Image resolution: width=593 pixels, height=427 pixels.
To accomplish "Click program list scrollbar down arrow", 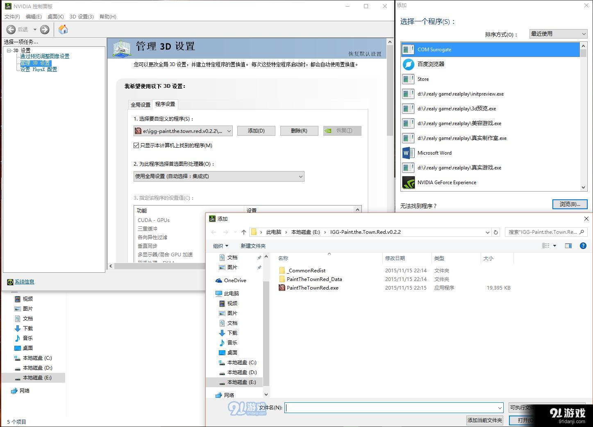I will pyautogui.click(x=584, y=187).
